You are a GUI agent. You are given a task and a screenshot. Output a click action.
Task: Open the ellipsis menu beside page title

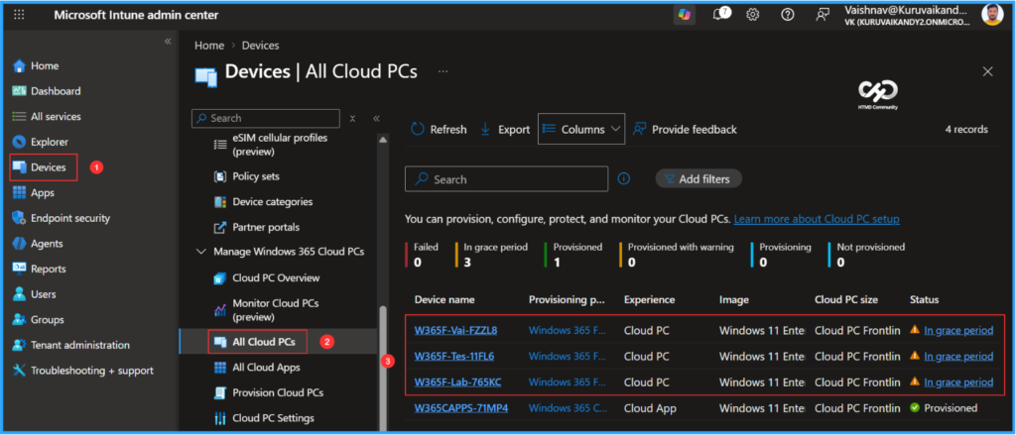[444, 72]
